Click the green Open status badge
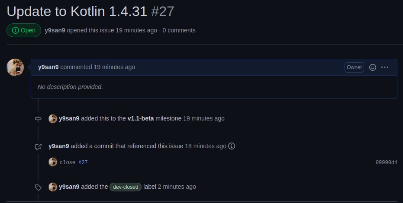This screenshot has height=203, width=403. click(x=24, y=30)
